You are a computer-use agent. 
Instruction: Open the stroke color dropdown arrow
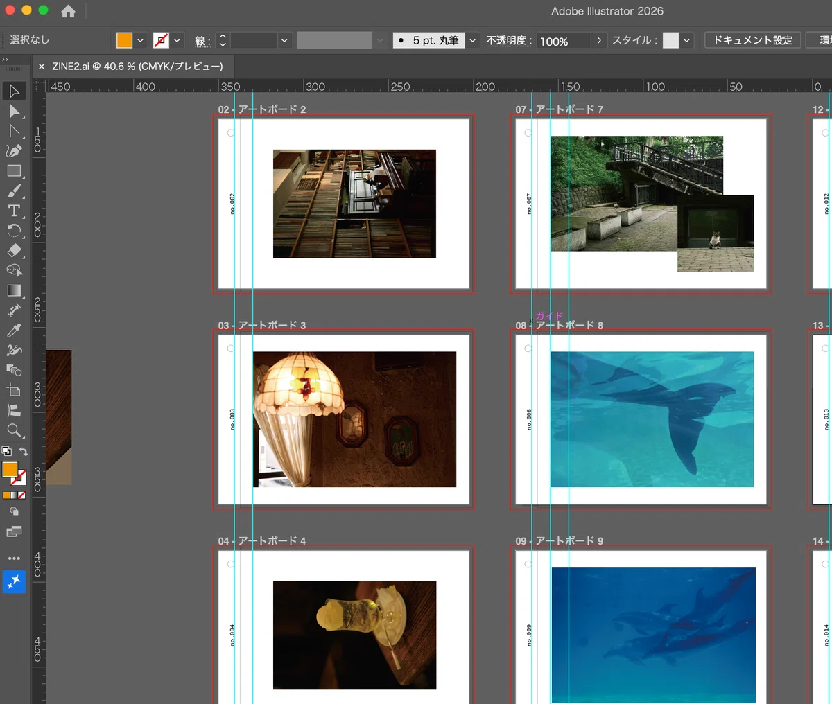click(177, 40)
